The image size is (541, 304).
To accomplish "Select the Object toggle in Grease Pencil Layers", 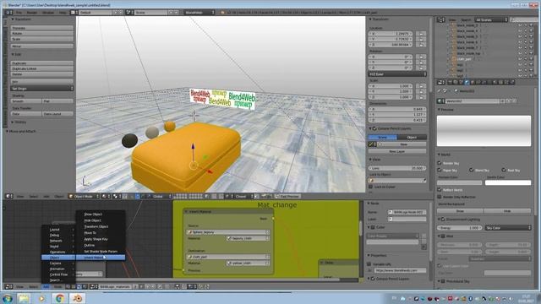I will [412, 137].
